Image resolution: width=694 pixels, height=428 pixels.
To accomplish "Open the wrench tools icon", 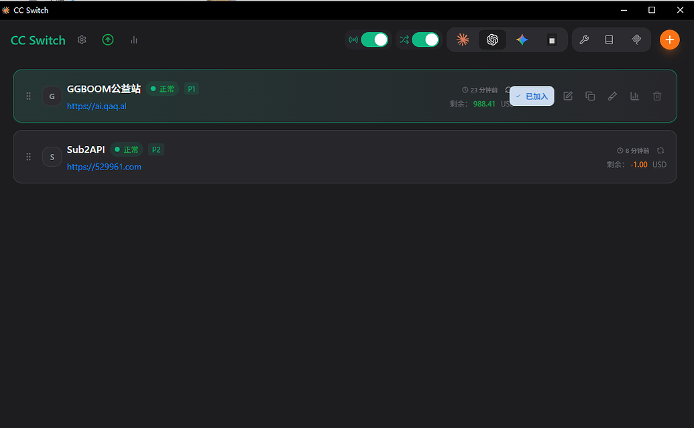I will (x=584, y=40).
